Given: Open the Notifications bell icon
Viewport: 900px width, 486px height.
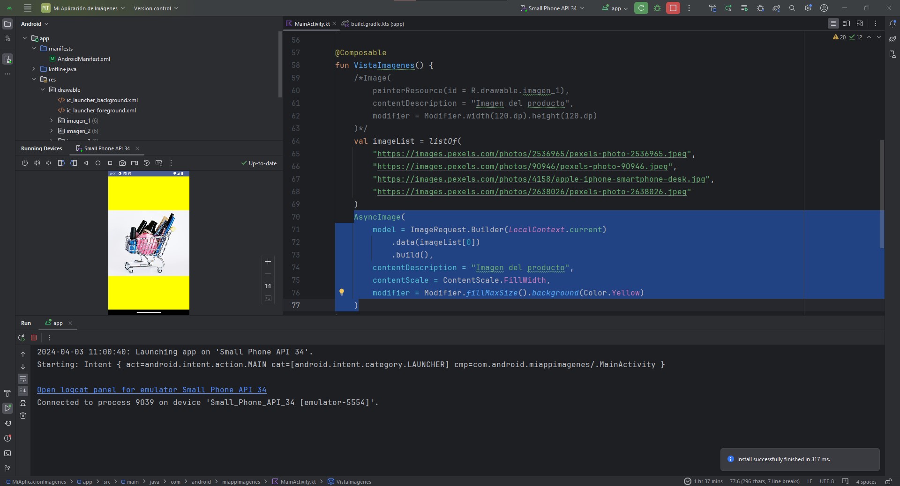Looking at the screenshot, I should [892, 24].
